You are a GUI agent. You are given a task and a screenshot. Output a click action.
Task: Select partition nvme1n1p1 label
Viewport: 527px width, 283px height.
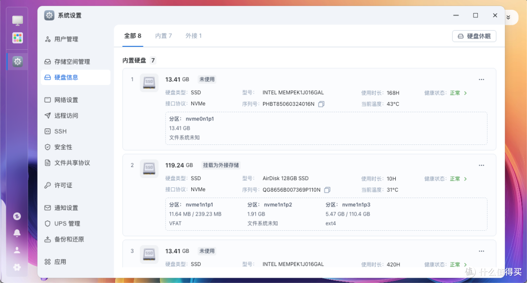click(199, 205)
